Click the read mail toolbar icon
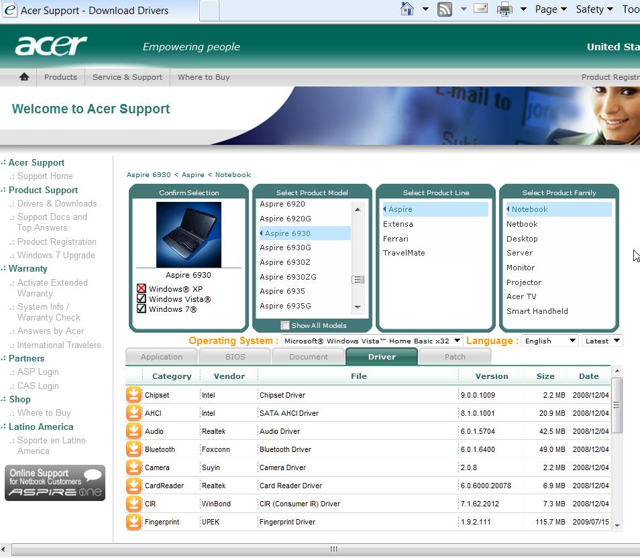The height and width of the screenshot is (558, 640). (x=481, y=8)
